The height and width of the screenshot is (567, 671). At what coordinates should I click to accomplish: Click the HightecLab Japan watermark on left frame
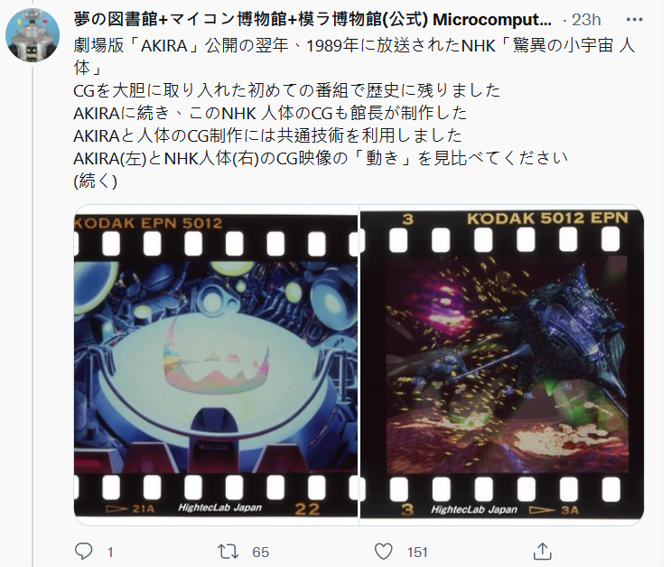point(219,507)
